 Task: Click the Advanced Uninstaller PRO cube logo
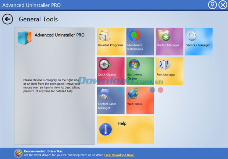(x=24, y=38)
